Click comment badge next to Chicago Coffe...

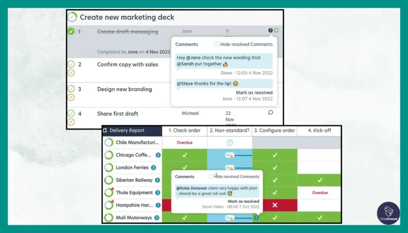[158, 155]
